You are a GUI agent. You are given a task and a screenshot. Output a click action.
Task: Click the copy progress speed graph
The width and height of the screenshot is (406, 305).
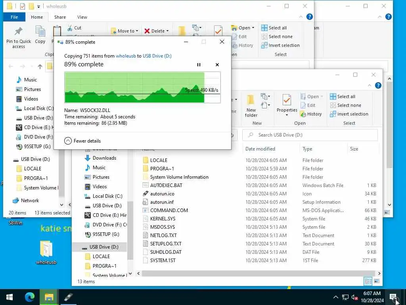142,87
